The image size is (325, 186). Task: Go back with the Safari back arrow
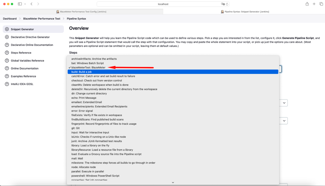point(32,4)
